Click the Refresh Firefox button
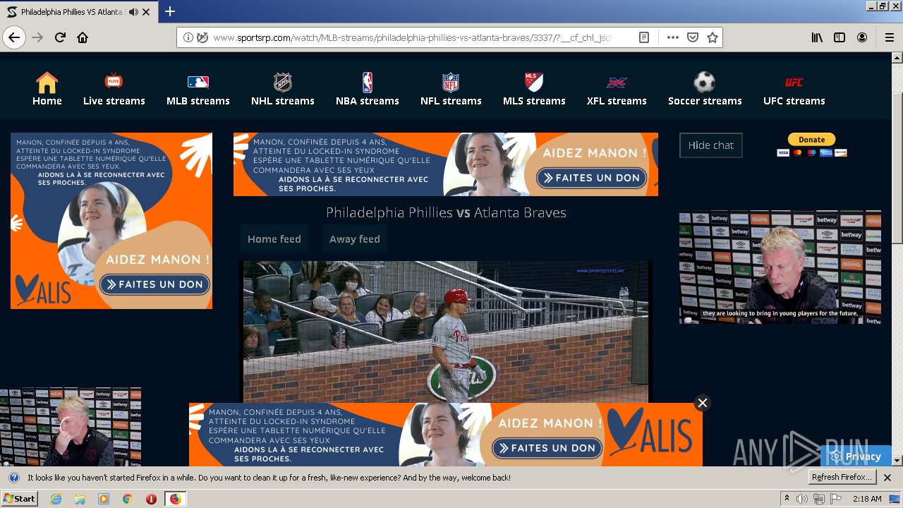Screen dimensions: 903x508 click(842, 478)
